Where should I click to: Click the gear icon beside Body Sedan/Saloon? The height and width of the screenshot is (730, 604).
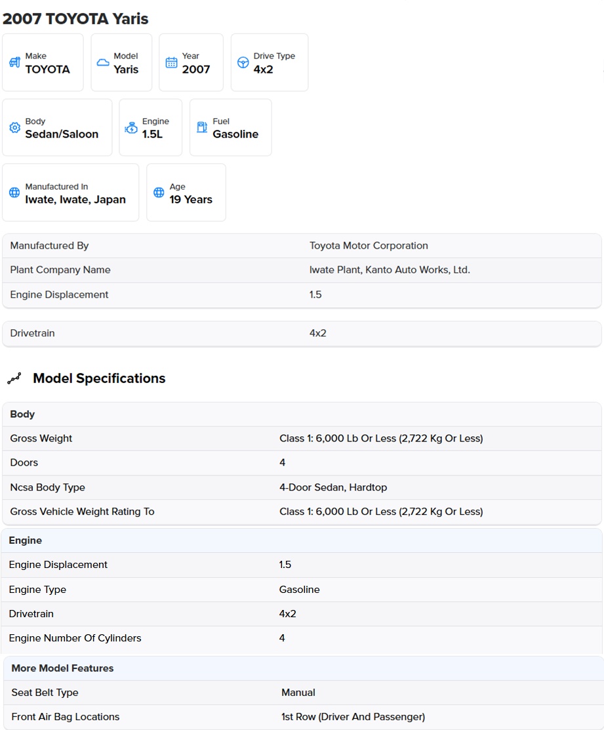click(15, 127)
